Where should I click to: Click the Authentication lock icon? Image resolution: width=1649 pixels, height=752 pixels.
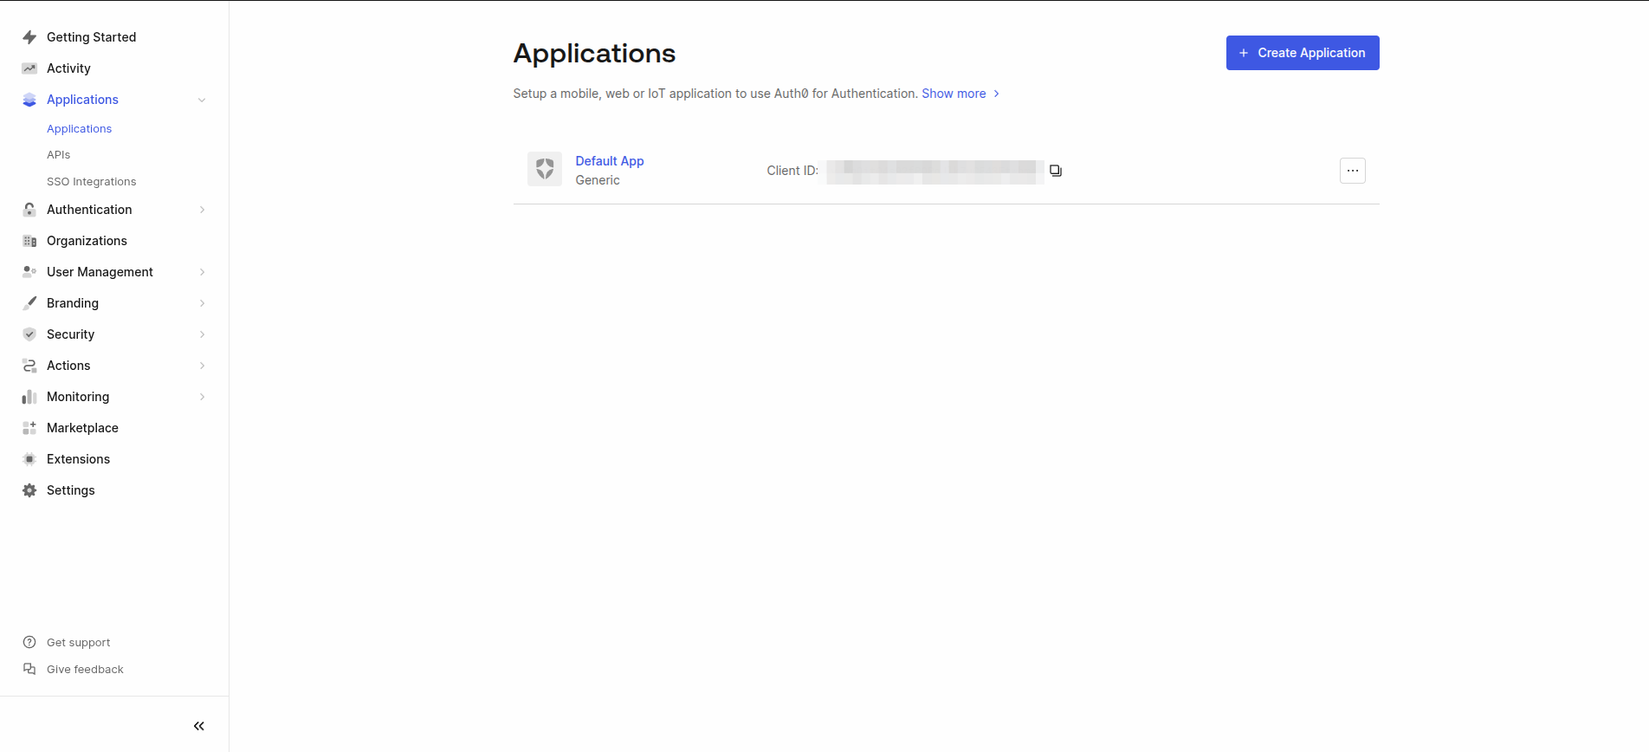click(x=29, y=210)
